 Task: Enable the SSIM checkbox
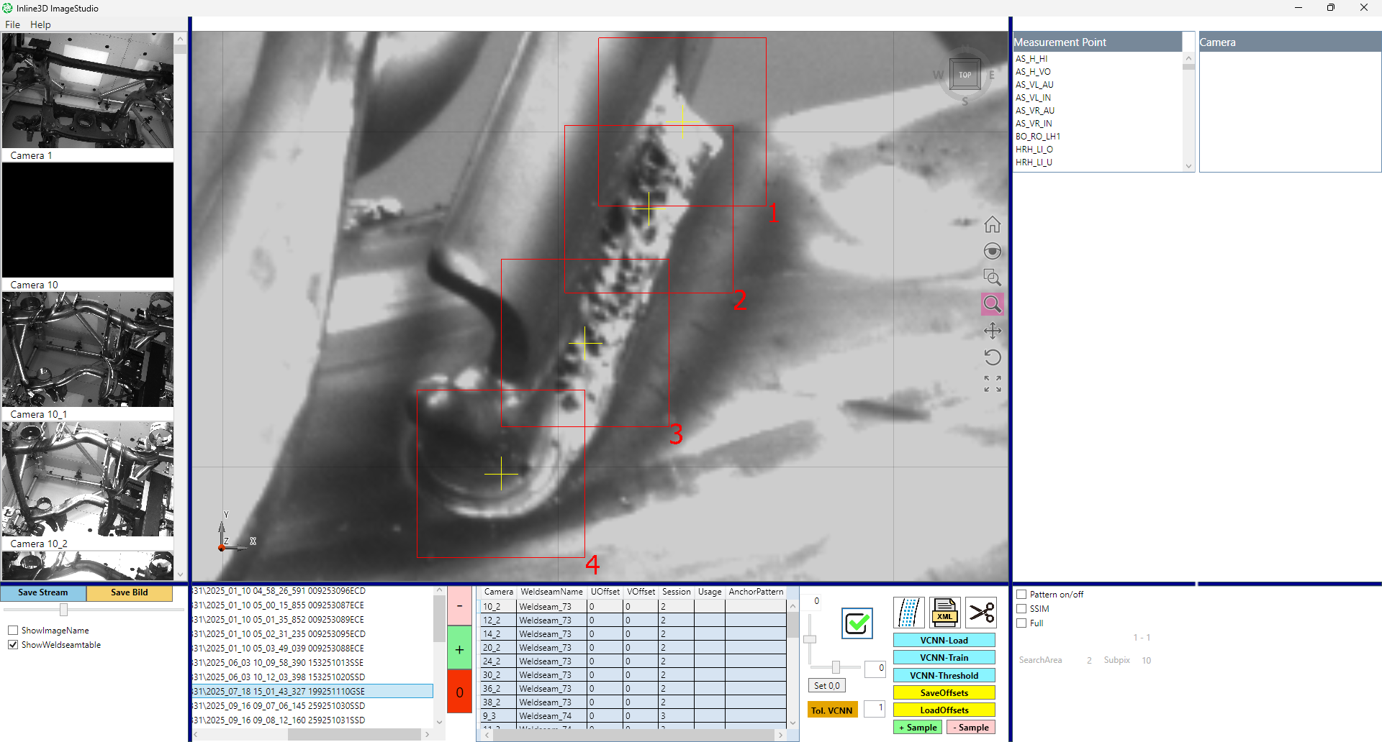click(1021, 609)
